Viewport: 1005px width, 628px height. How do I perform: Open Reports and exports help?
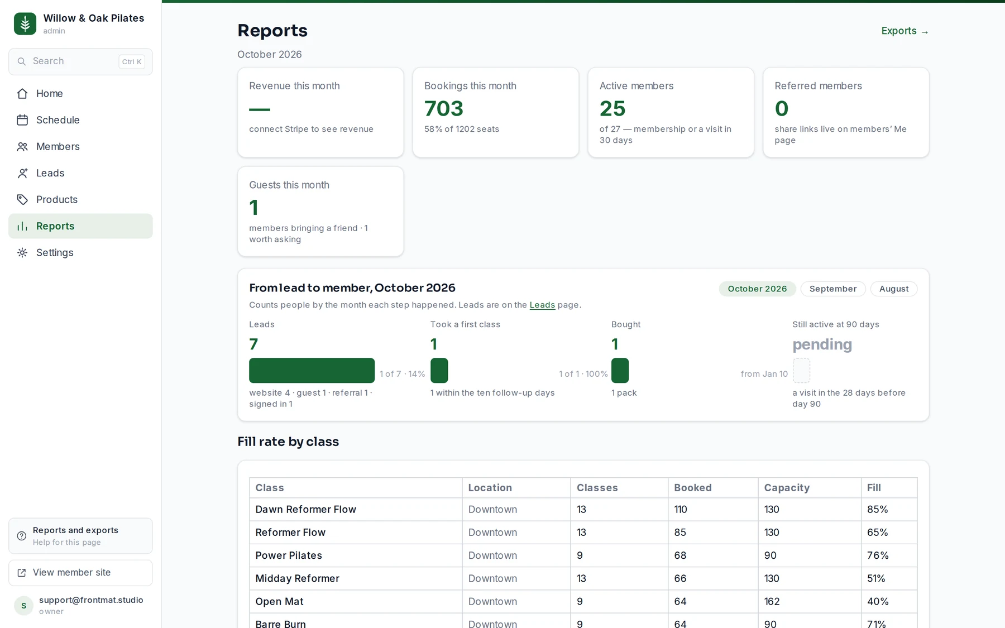80,536
